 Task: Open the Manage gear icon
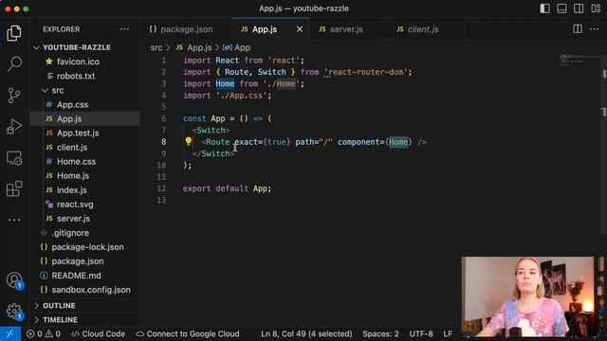pyautogui.click(x=14, y=312)
